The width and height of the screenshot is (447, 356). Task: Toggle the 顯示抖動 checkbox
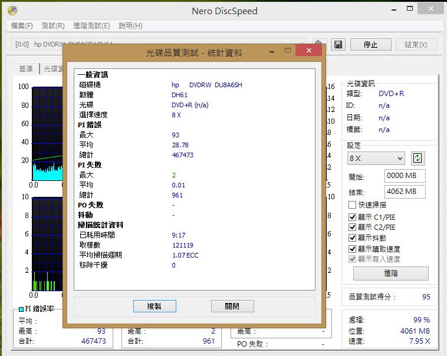tap(352, 238)
